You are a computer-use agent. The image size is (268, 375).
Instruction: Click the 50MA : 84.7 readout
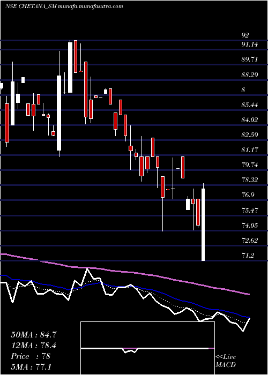click(x=34, y=335)
